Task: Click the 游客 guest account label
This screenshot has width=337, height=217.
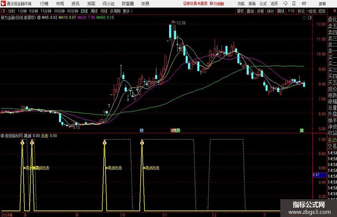Action: click(x=322, y=4)
